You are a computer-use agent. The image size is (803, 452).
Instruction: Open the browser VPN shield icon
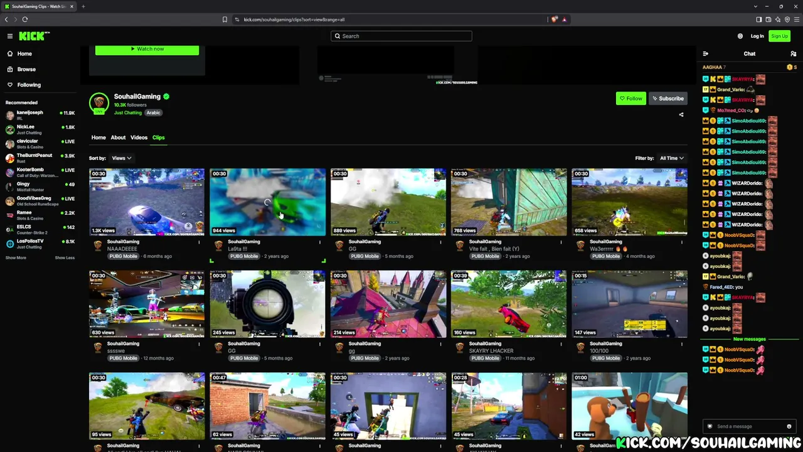pos(787,19)
